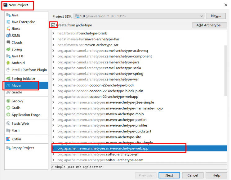Toggle the Create from archetype checkbox
231x180 pixels.
click(53, 25)
